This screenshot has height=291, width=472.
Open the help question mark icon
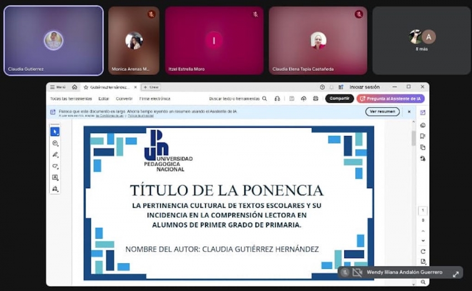pyautogui.click(x=322, y=87)
